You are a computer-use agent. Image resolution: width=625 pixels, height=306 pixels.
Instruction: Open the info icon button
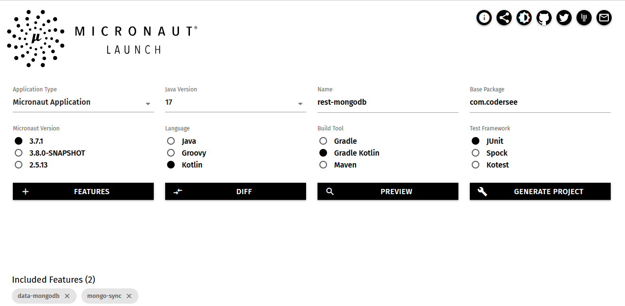484,18
